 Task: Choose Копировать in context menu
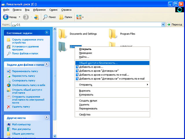pyautogui.click(x=112, y=94)
